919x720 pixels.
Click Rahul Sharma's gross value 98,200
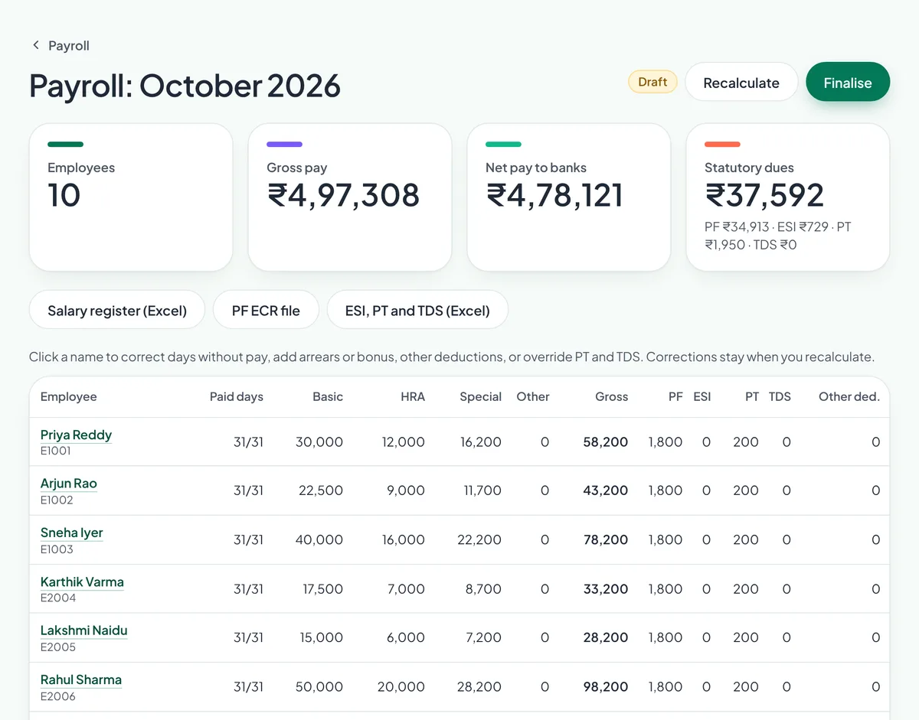click(x=606, y=686)
